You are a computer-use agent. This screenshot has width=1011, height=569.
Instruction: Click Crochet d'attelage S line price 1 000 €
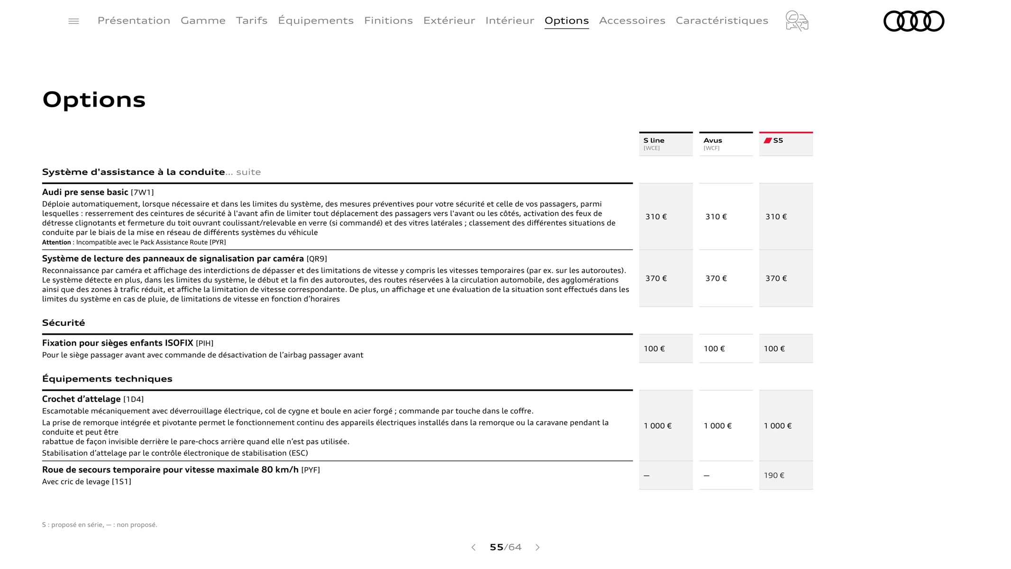pos(657,426)
